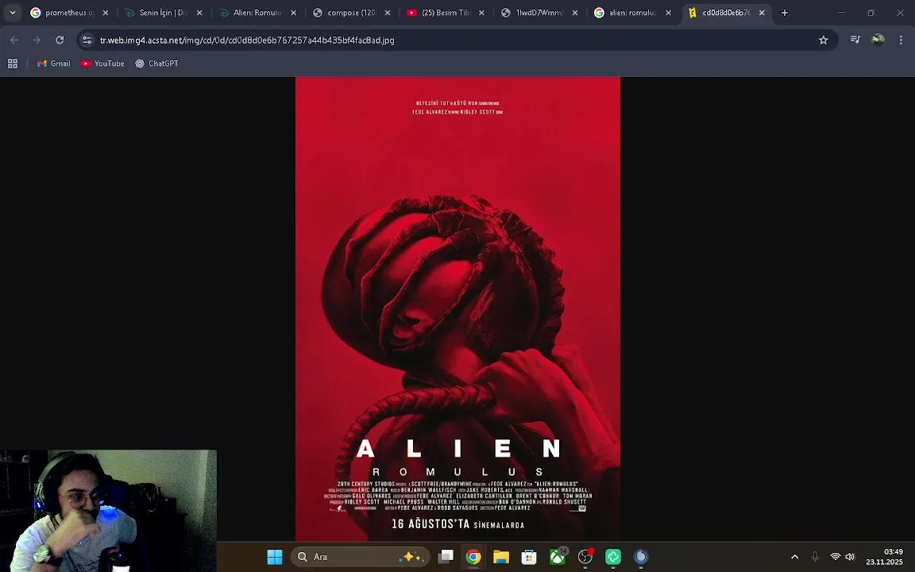Reload the current page
The width and height of the screenshot is (915, 572).
tap(60, 41)
